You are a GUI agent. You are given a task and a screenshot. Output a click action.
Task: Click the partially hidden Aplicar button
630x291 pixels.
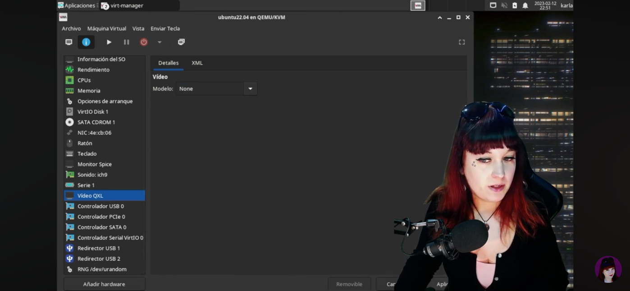click(442, 284)
